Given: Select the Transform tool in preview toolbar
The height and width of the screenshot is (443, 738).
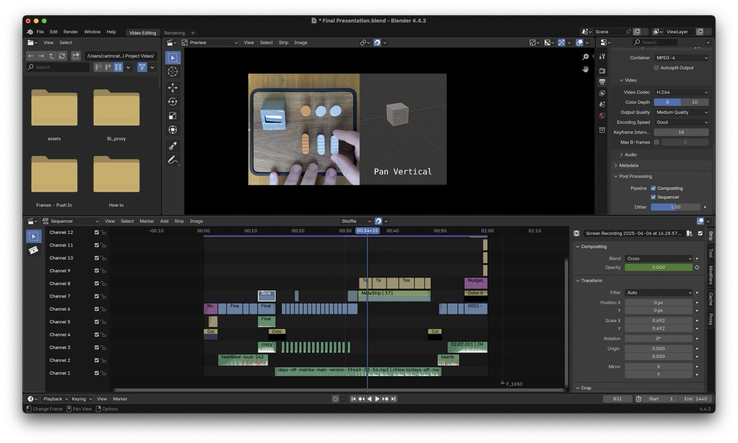Looking at the screenshot, I should pyautogui.click(x=172, y=130).
